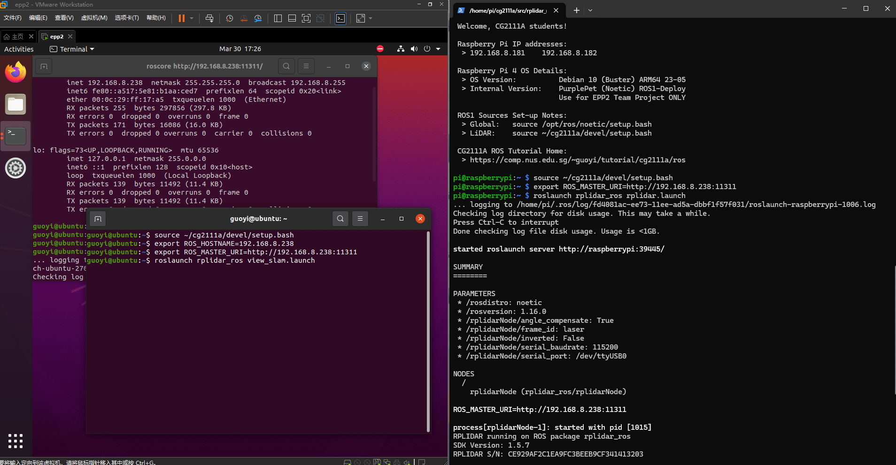Click the VMware take snapshot icon
This screenshot has width=896, height=465.
coord(229,18)
